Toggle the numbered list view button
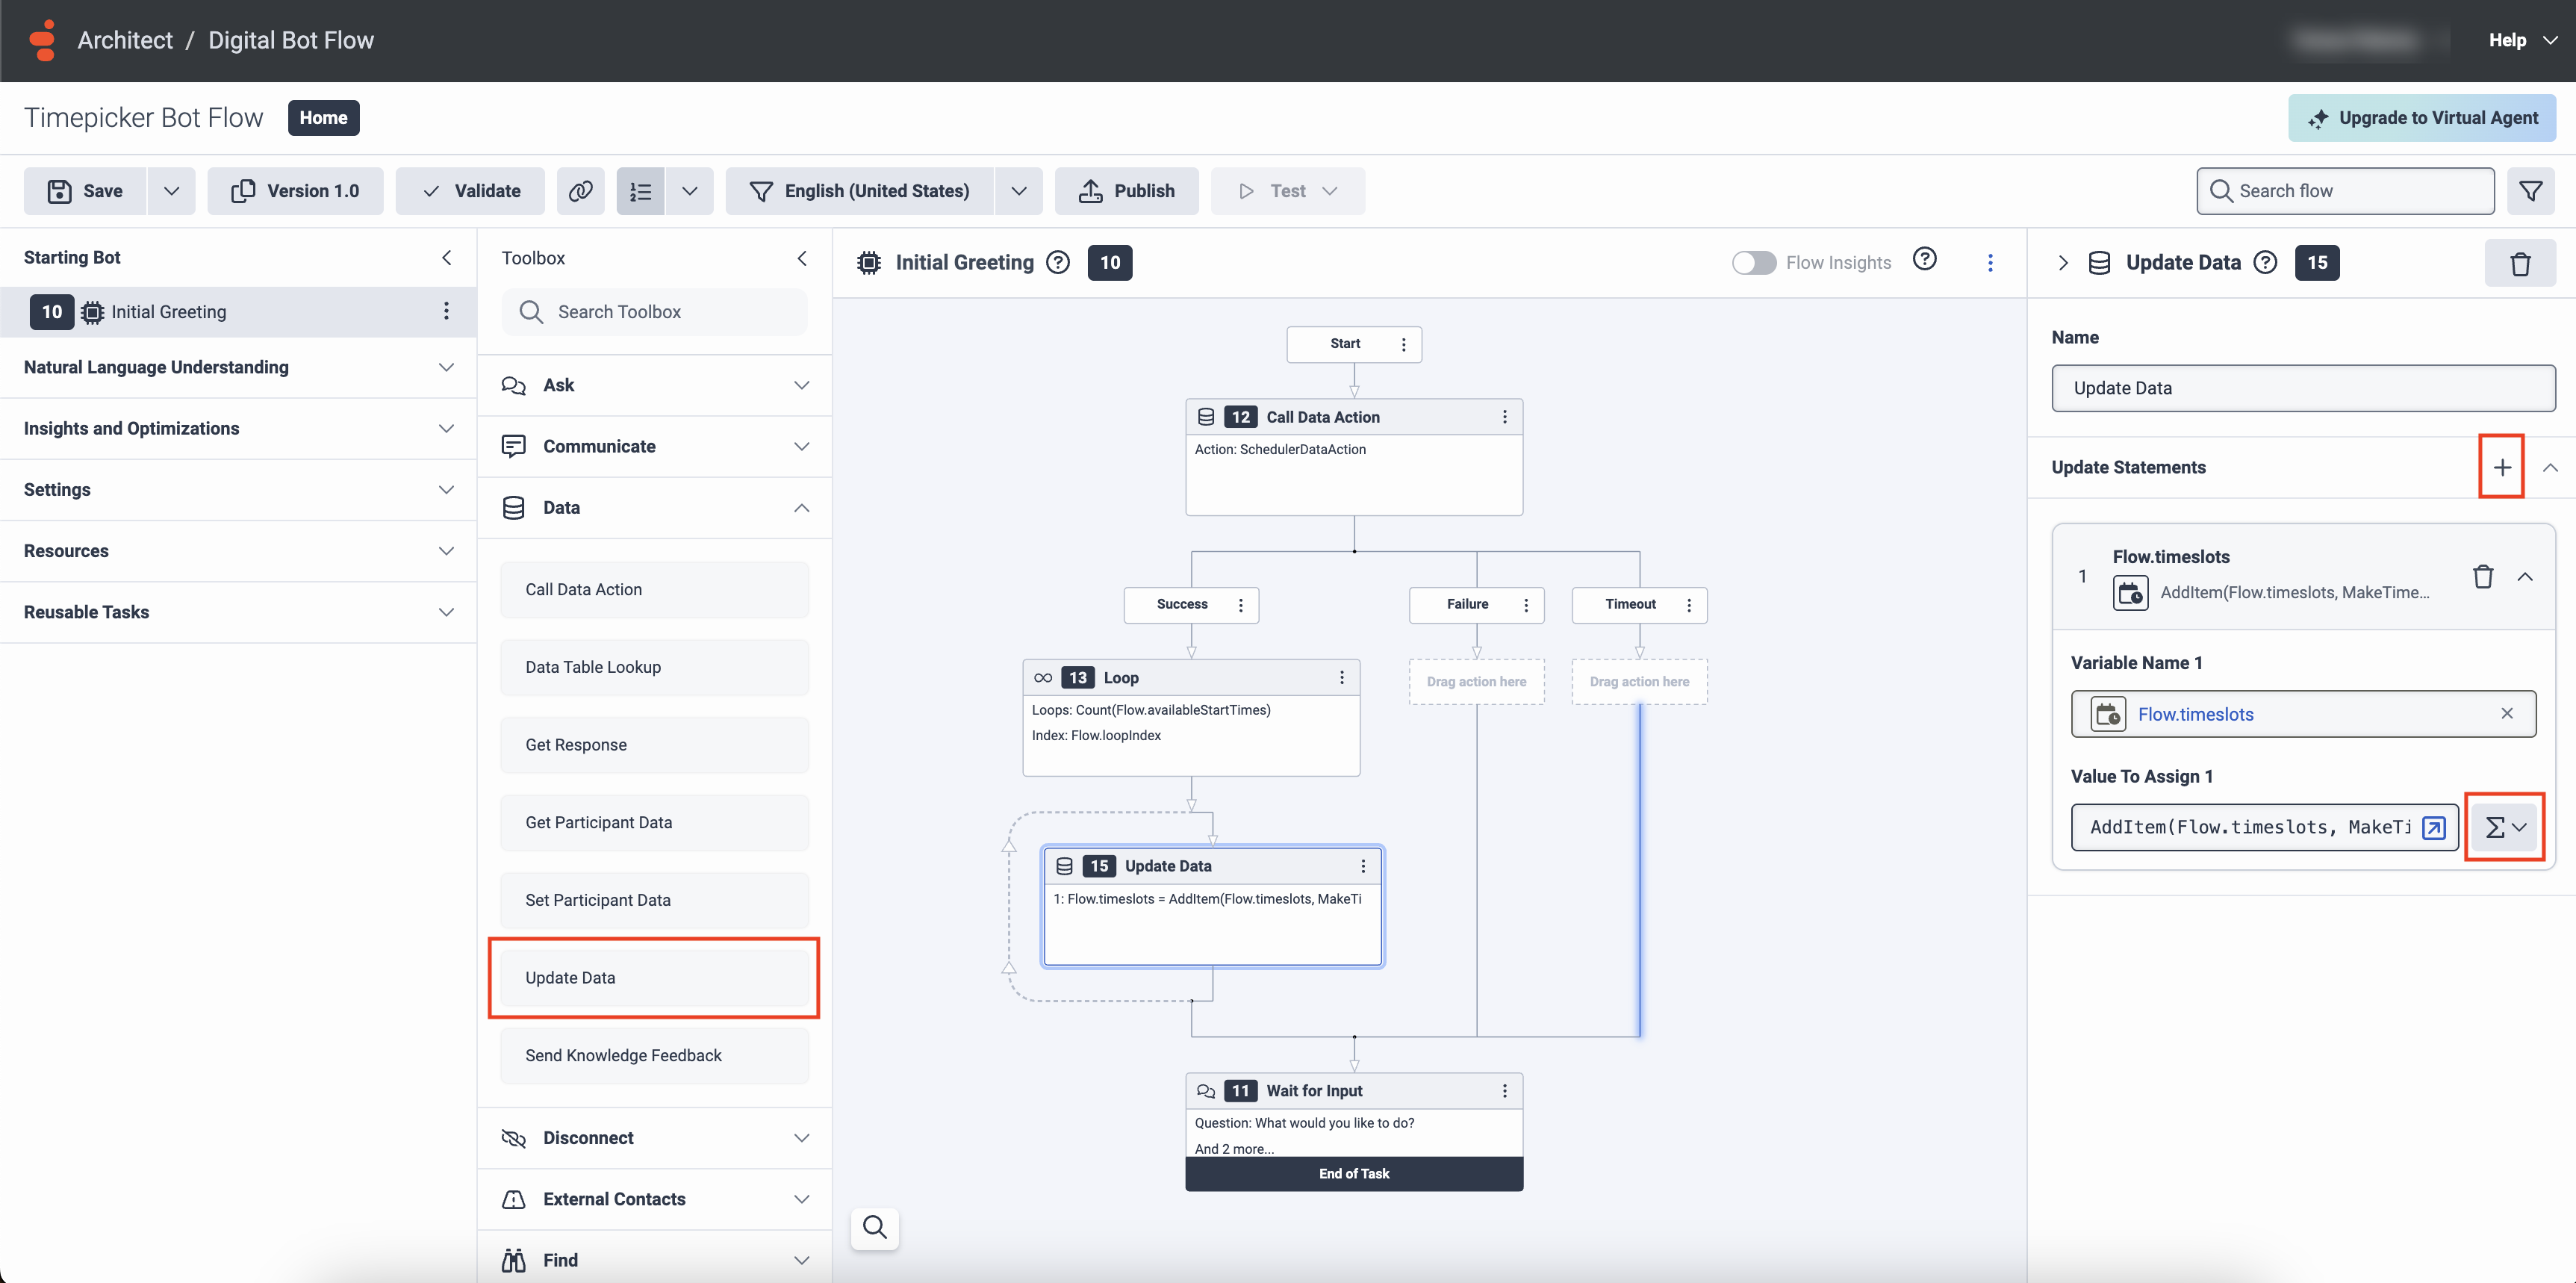2576x1283 pixels. coord(640,191)
